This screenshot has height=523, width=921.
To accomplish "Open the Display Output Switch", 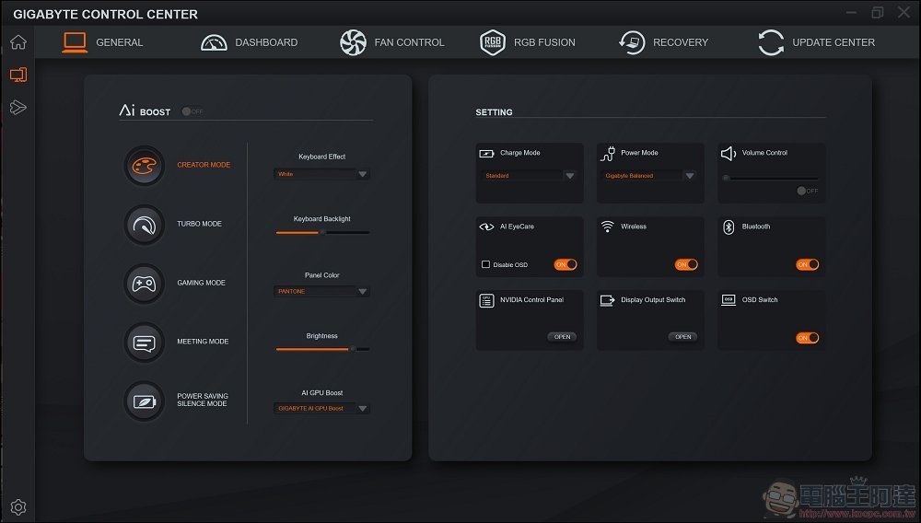I will coord(682,337).
